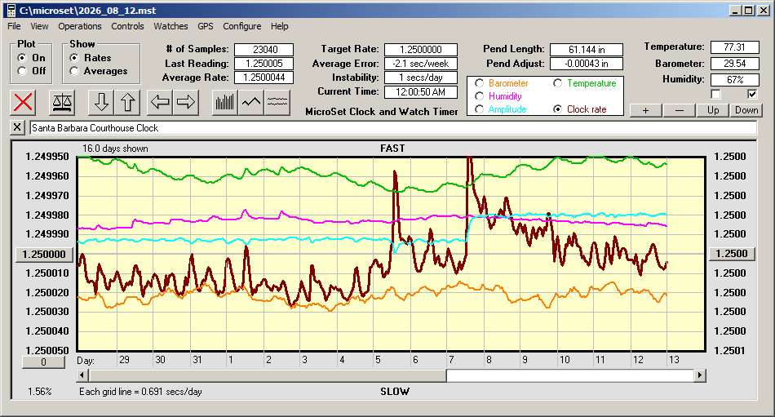The width and height of the screenshot is (775, 417).
Task: Open the Configure menu
Action: click(241, 26)
